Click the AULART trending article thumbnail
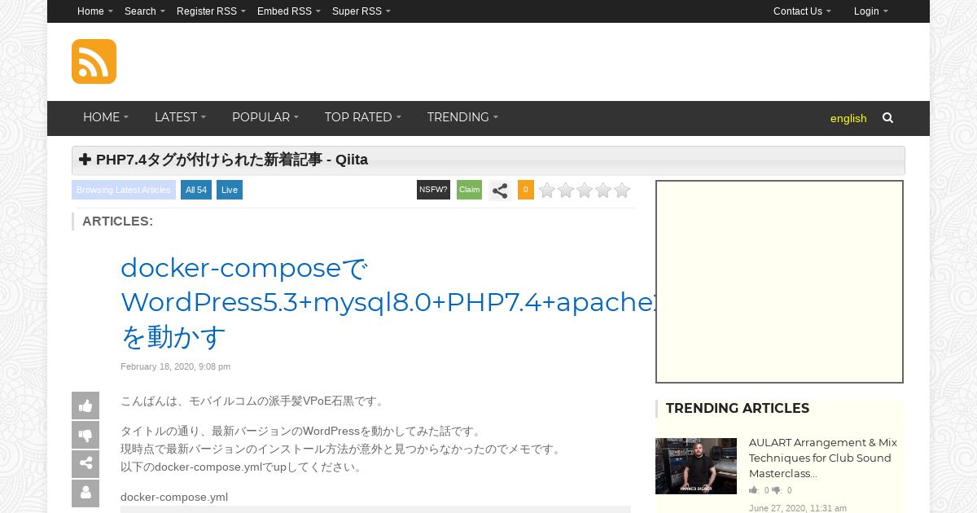Screen dimensions: 977x513 pos(696,466)
